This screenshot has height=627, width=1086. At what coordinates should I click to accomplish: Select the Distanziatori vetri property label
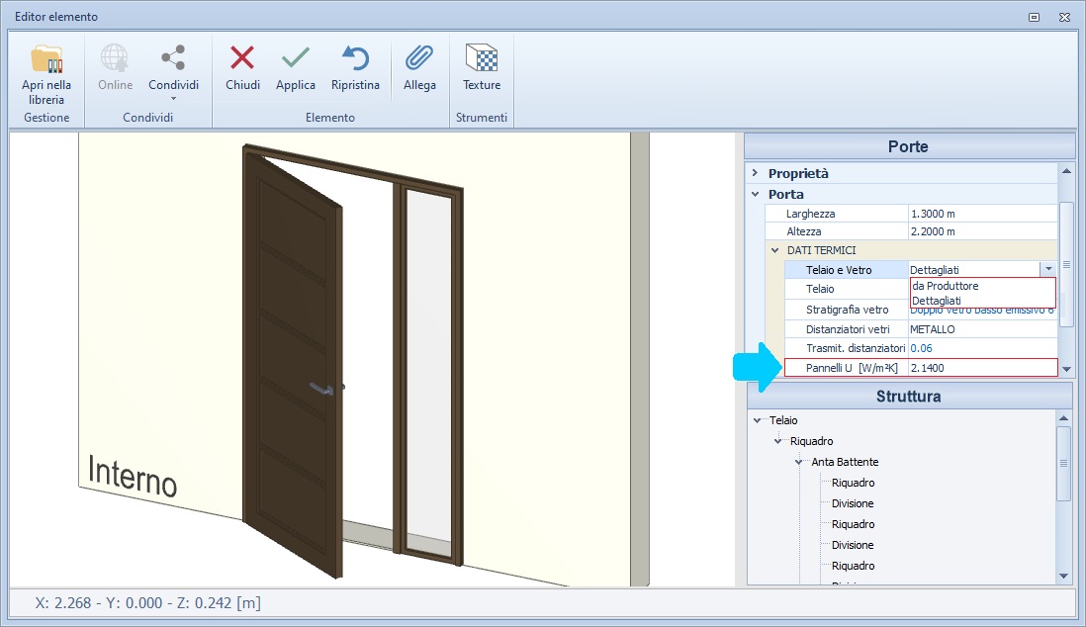tap(848, 329)
